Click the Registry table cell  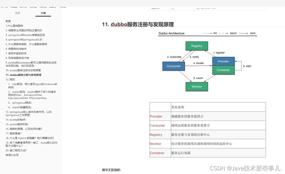[x=160, y=135]
